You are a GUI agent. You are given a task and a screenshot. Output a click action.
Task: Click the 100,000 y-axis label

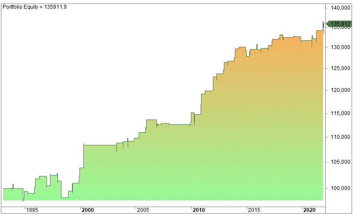340,188
